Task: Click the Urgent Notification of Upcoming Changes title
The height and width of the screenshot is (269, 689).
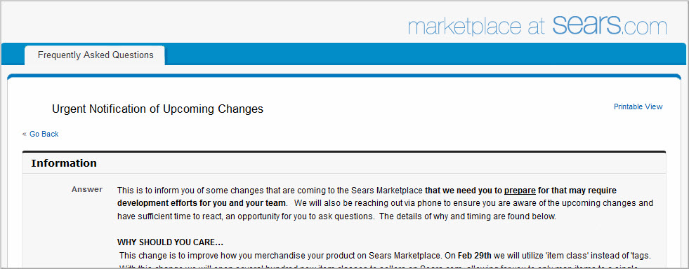Action: (157, 109)
